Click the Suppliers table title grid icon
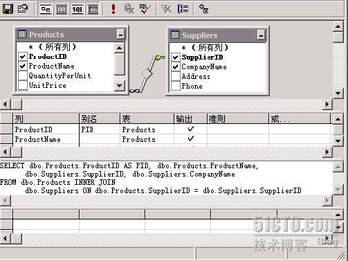This screenshot has width=348, height=261. (175, 35)
